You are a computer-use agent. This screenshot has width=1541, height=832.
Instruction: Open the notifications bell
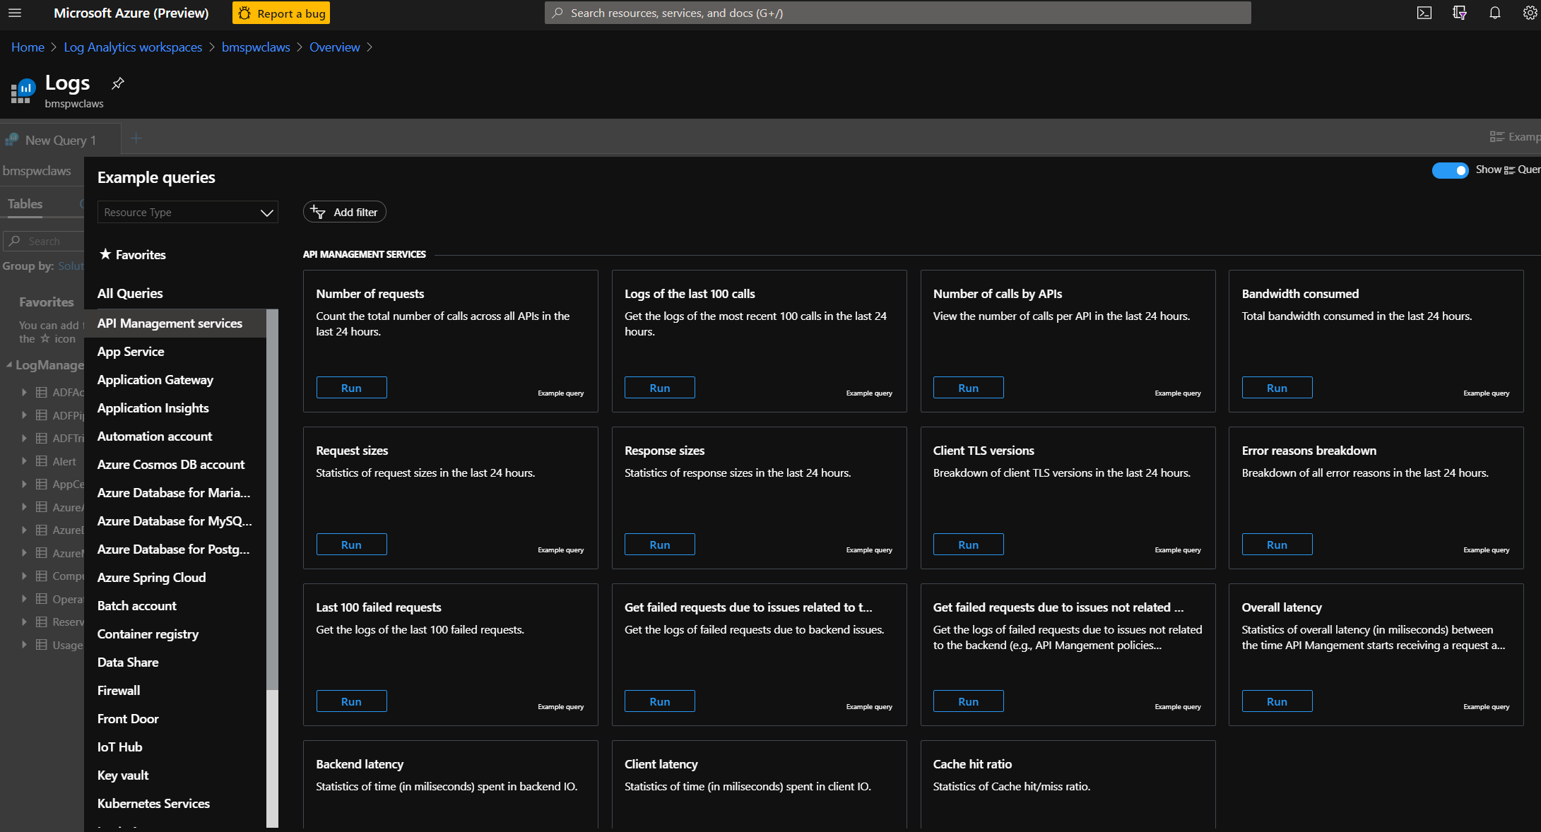click(1494, 13)
